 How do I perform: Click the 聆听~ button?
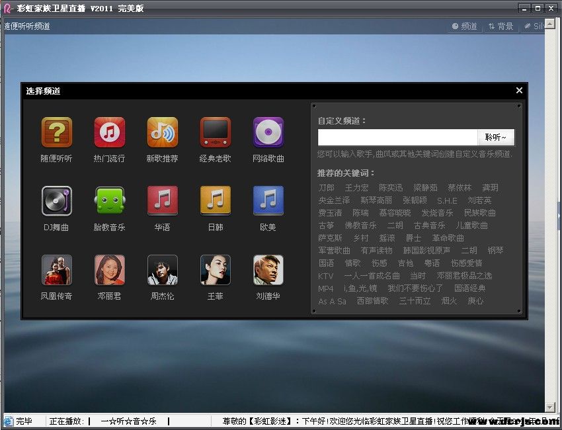tap(495, 138)
